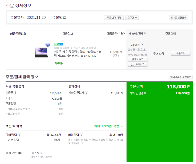Click 현금영수증 정보확인 button
The height and width of the screenshot is (164, 196).
[181, 77]
